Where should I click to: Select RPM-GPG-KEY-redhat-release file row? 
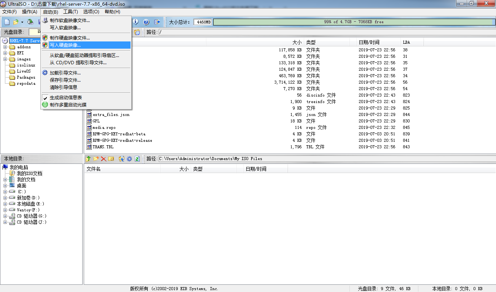122,140
